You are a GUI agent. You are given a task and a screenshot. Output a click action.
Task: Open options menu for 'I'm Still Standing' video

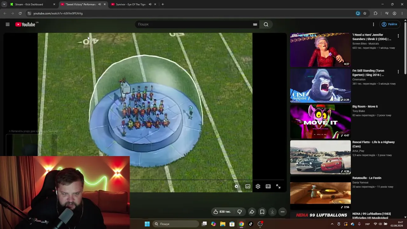point(398,72)
